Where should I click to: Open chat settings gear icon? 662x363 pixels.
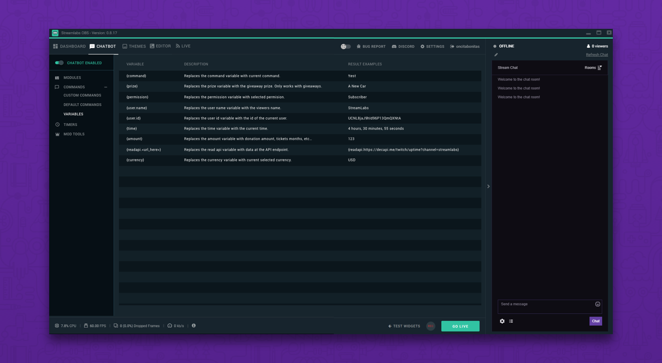pyautogui.click(x=502, y=321)
